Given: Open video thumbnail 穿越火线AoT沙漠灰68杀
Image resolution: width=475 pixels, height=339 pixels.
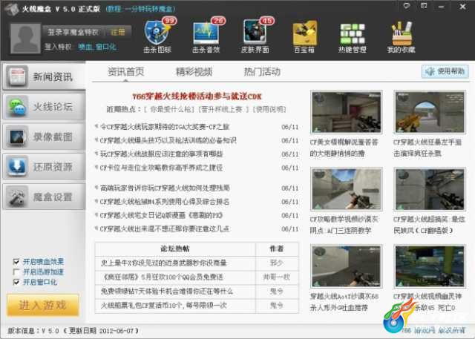Looking at the screenshot, I should (x=347, y=266).
